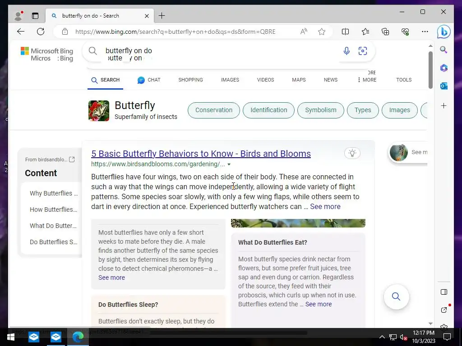Click 'See more' in What Do Butterflies Eat

[x=319, y=304]
